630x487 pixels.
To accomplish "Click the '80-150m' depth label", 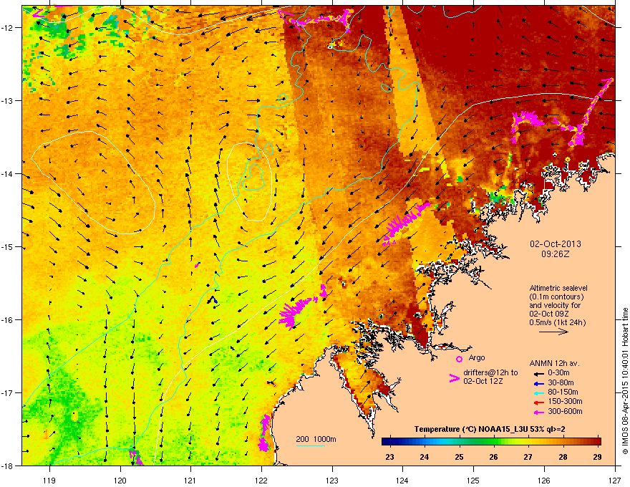I will (563, 392).
